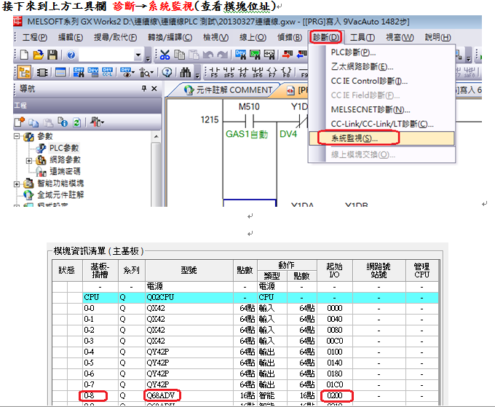The width and height of the screenshot is (495, 407).
Task: Click the Open project folder icon
Action: 38,55
